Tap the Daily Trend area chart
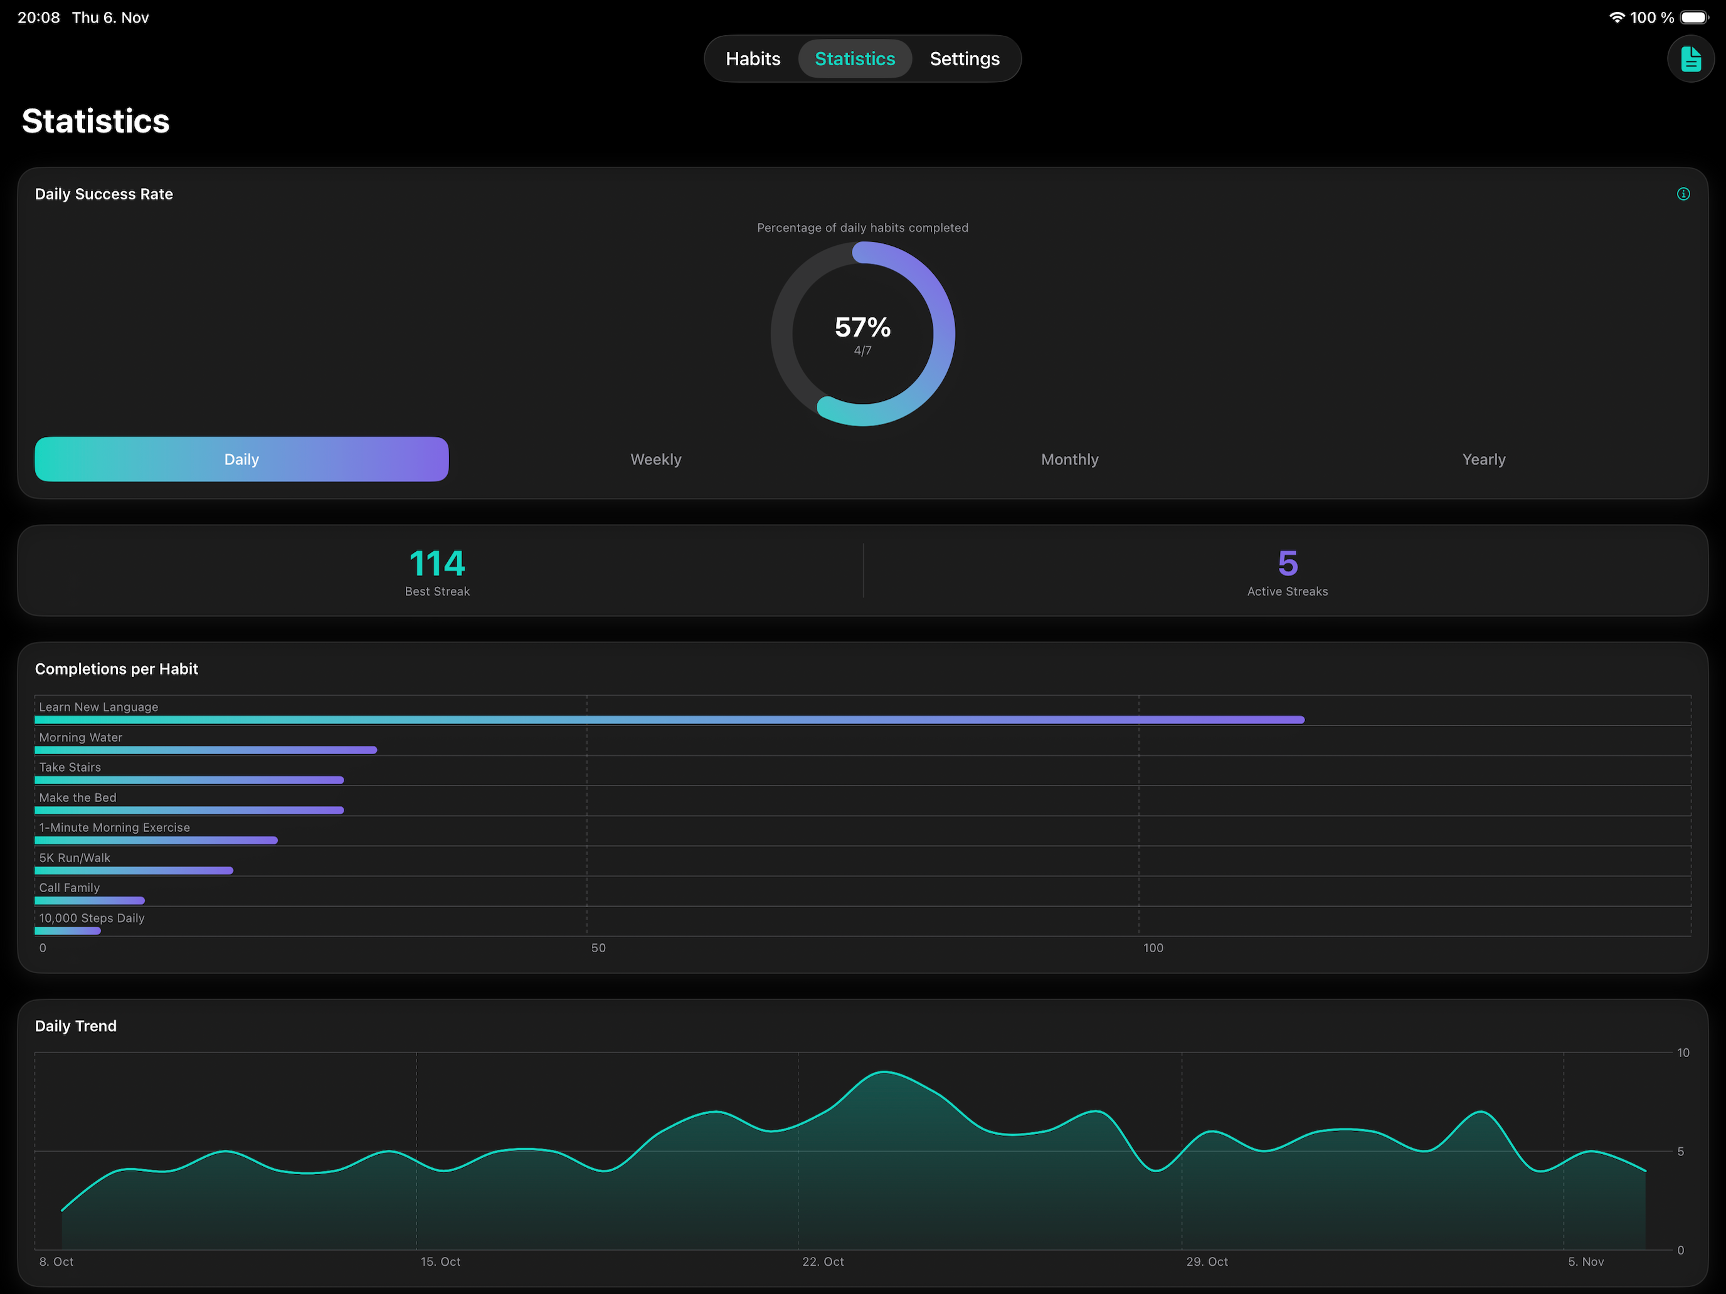This screenshot has width=1726, height=1294. tap(854, 1151)
